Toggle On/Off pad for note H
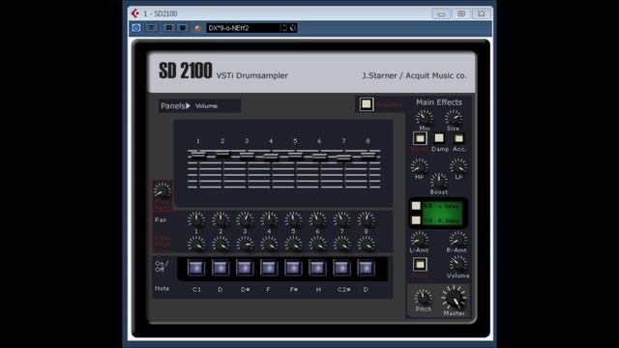This screenshot has width=619, height=348. pos(317,268)
